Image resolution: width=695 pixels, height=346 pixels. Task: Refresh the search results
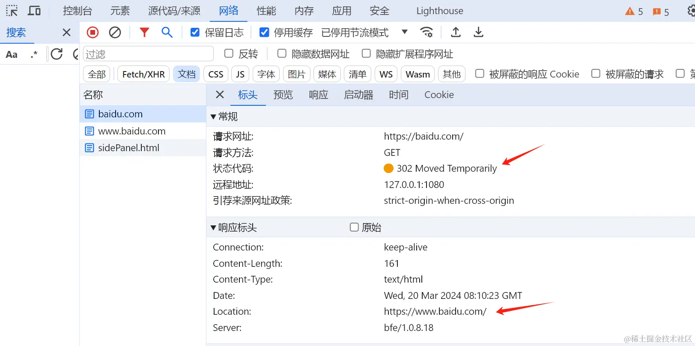(57, 54)
